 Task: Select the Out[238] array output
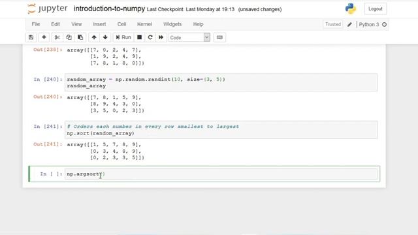(106, 57)
